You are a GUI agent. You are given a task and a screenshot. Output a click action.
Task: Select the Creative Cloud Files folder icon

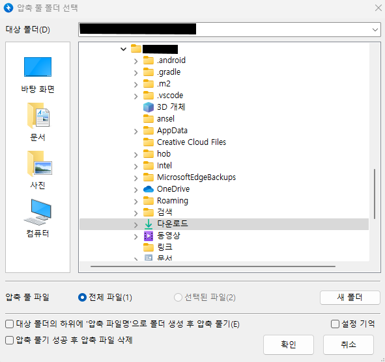pyautogui.click(x=149, y=142)
